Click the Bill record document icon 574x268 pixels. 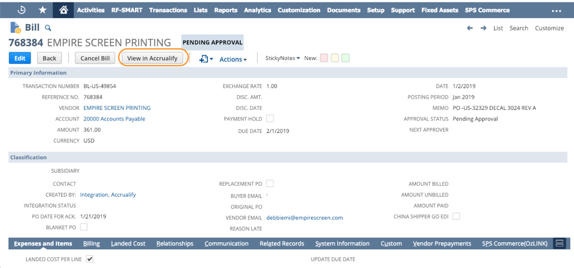[x=15, y=28]
